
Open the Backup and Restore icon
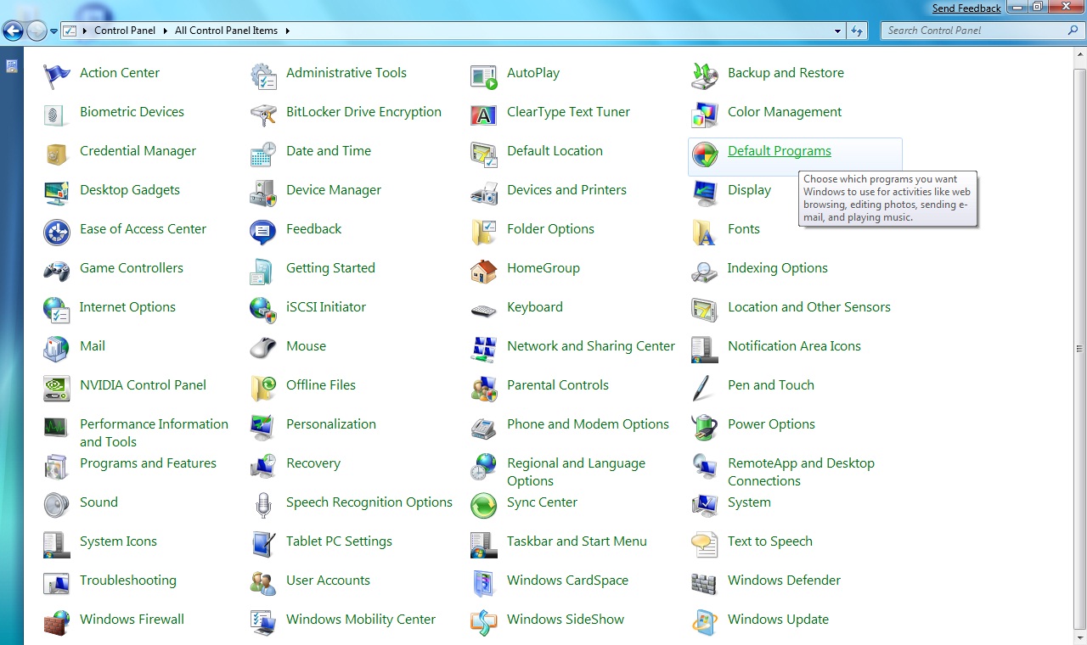tap(705, 76)
